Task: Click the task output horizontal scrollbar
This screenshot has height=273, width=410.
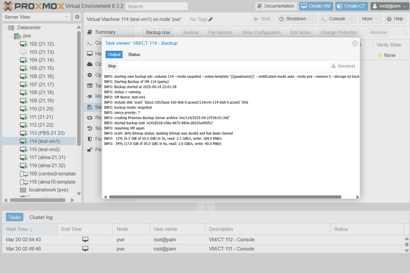Action: click(x=225, y=197)
